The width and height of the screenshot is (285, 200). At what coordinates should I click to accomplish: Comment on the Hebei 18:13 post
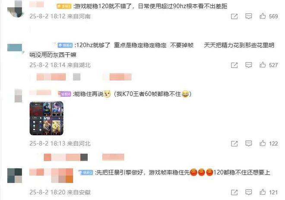(x=248, y=144)
